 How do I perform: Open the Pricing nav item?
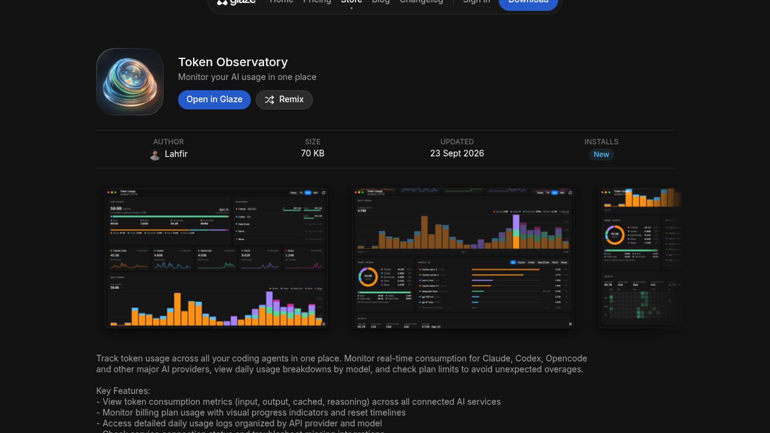pos(317,2)
